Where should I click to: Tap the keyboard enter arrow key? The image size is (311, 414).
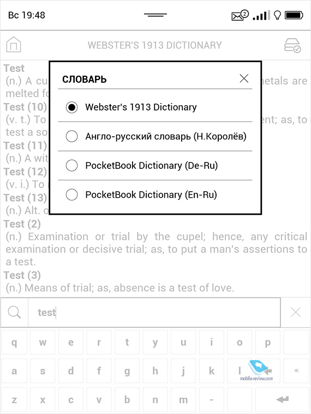tap(282, 399)
